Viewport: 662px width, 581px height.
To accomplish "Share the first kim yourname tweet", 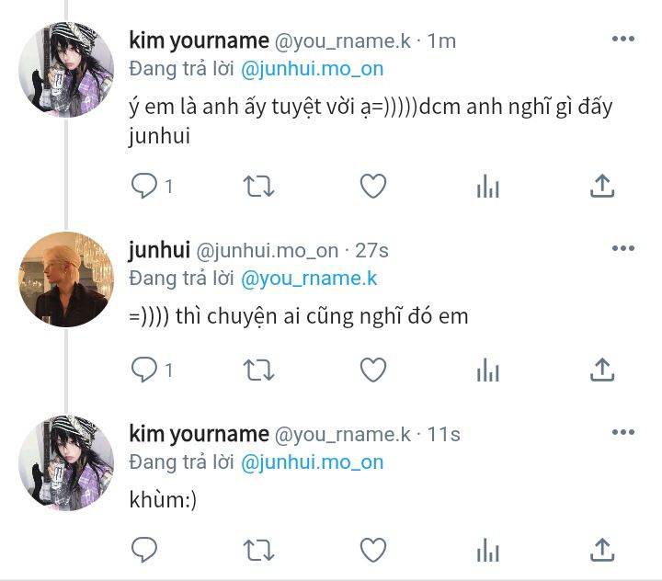I will tap(602, 186).
